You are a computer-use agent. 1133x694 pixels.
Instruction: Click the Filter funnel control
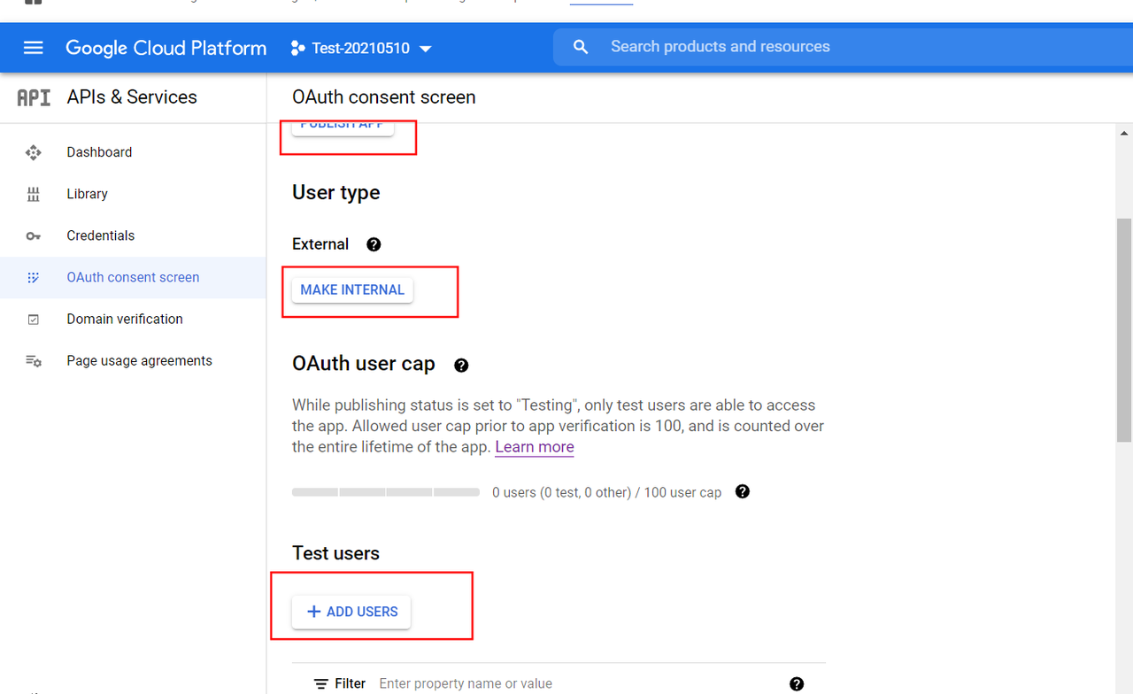tap(320, 682)
